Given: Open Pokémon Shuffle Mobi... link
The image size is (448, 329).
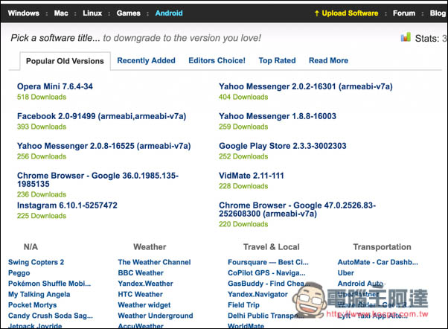Looking at the screenshot, I should [49, 284].
